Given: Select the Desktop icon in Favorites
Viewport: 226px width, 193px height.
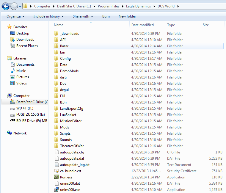Looking at the screenshot, I should coord(12,33).
